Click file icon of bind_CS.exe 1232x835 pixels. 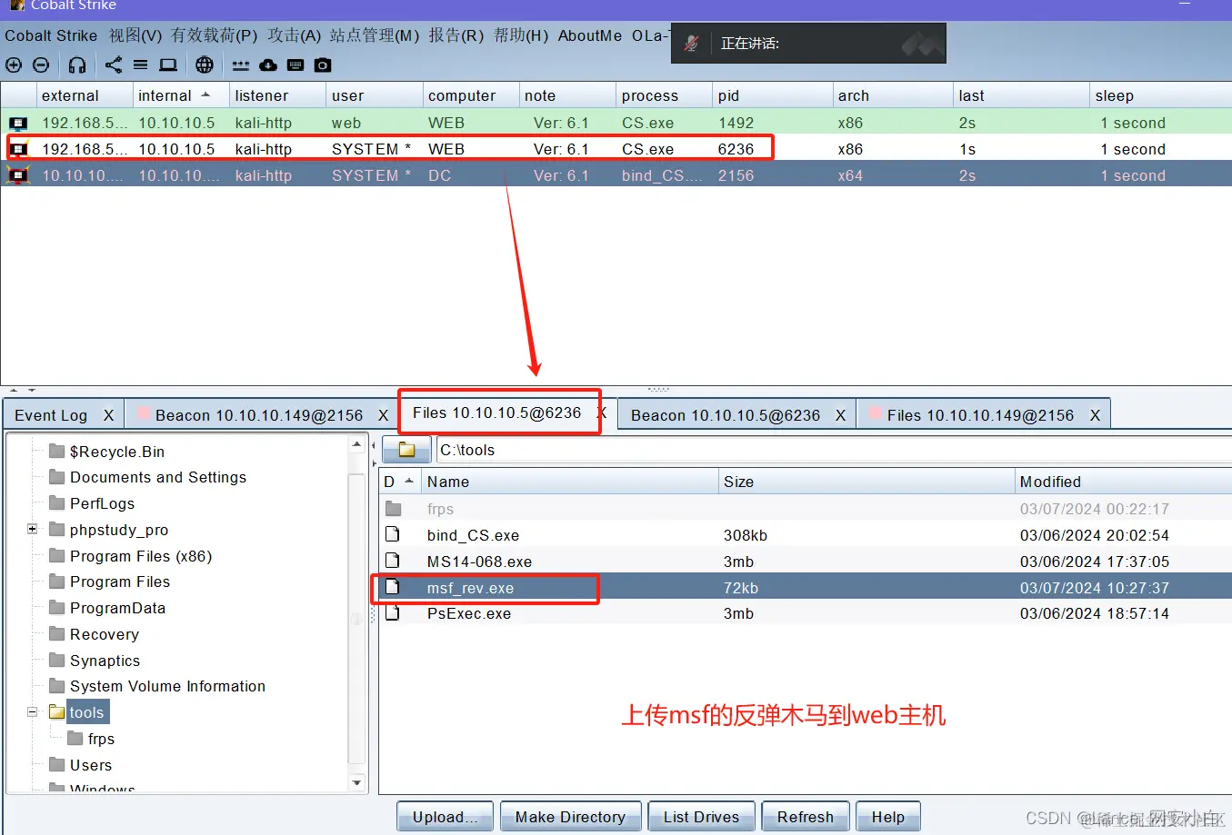[393, 534]
